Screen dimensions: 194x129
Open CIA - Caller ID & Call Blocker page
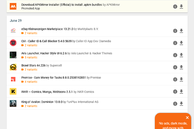pos(46,41)
